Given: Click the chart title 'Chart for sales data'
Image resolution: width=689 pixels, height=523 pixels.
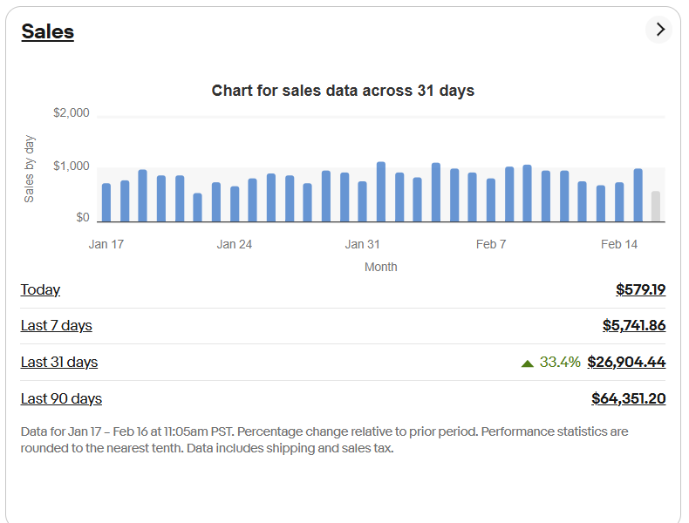Looking at the screenshot, I should [343, 91].
